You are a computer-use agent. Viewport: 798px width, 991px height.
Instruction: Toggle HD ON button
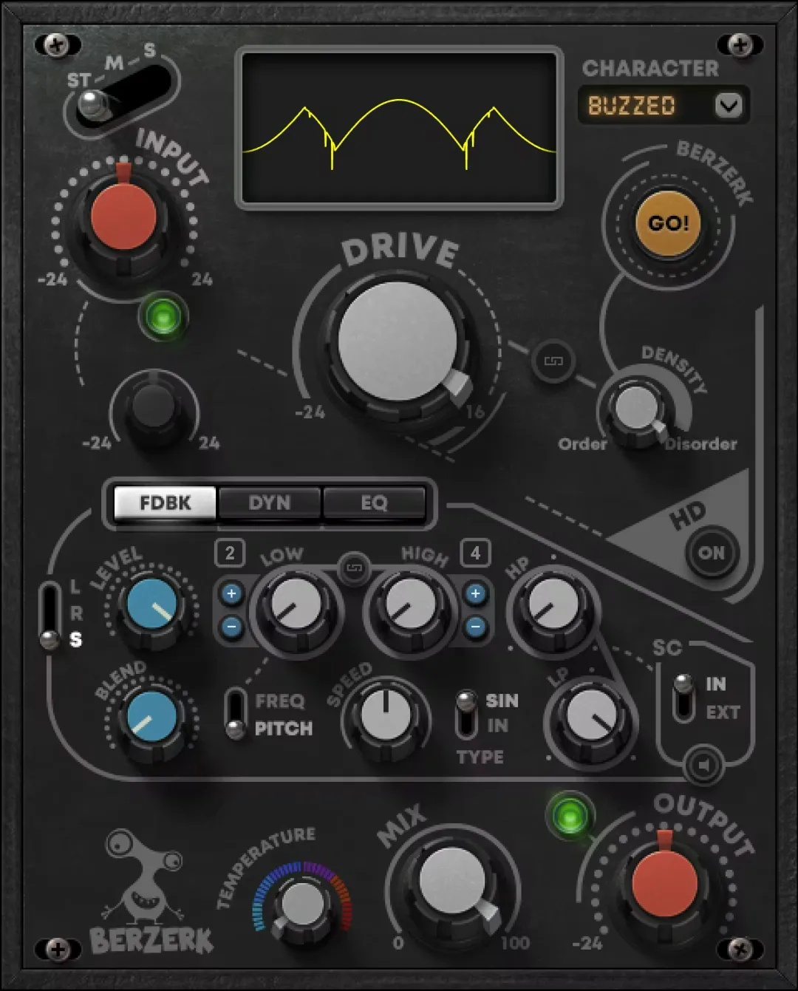click(711, 553)
